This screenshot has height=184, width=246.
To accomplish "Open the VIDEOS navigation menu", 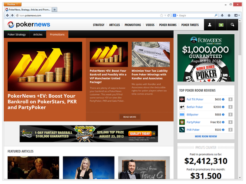I will pos(150,25).
